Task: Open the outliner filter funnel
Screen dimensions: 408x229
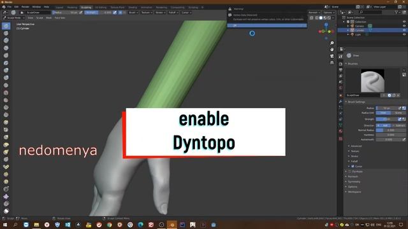Action: (x=397, y=12)
